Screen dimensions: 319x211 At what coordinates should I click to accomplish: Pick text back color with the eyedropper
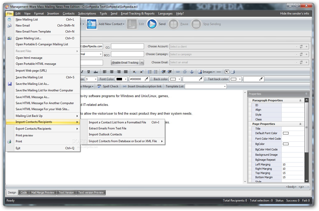pyautogui.click(x=261, y=79)
